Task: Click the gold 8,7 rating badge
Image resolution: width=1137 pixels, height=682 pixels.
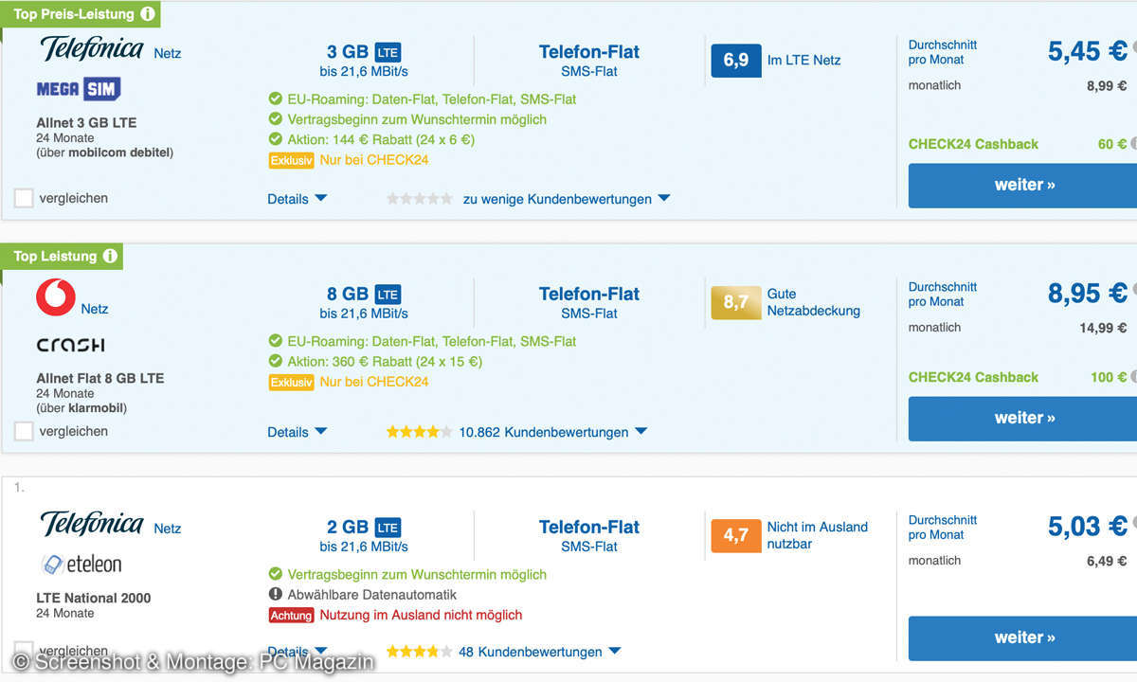Action: coord(736,303)
